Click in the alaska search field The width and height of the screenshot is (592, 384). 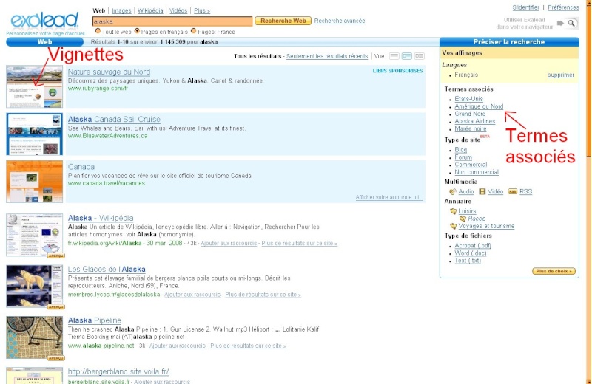(x=172, y=21)
